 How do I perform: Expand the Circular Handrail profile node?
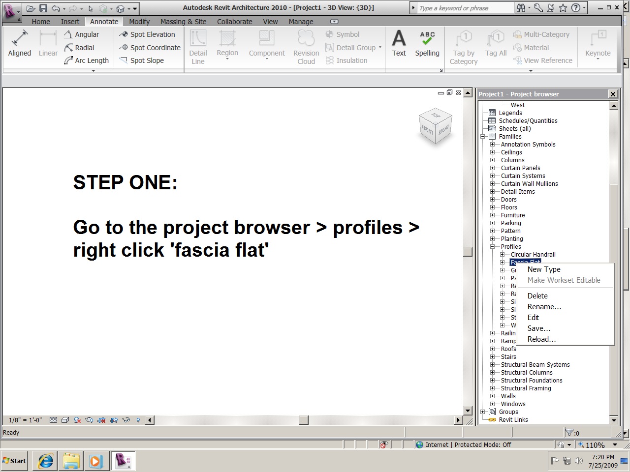(502, 255)
